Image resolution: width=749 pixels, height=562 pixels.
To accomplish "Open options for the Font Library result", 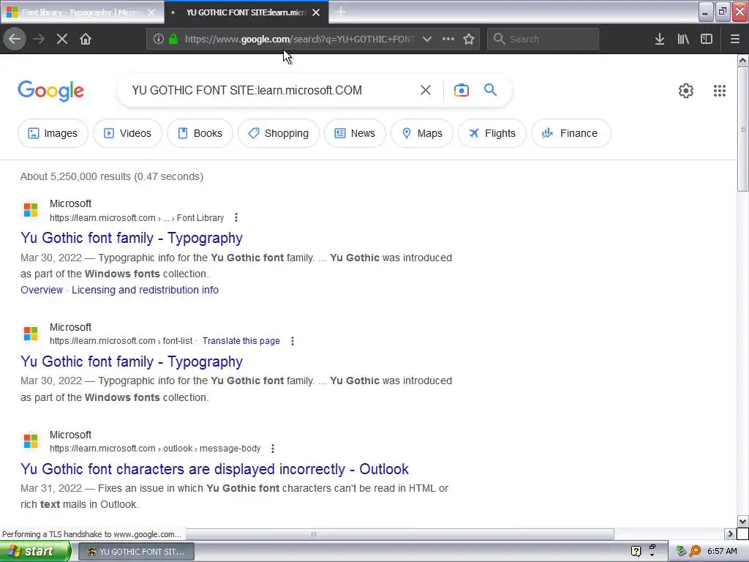I will pyautogui.click(x=236, y=217).
